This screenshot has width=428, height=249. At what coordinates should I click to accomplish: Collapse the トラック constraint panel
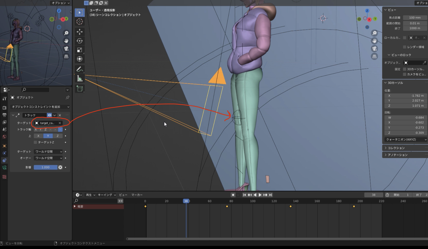click(x=13, y=115)
